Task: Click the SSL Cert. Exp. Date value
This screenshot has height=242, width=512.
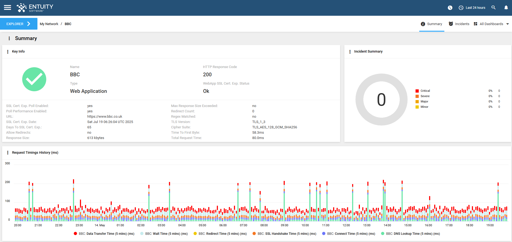Action: [x=110, y=122]
